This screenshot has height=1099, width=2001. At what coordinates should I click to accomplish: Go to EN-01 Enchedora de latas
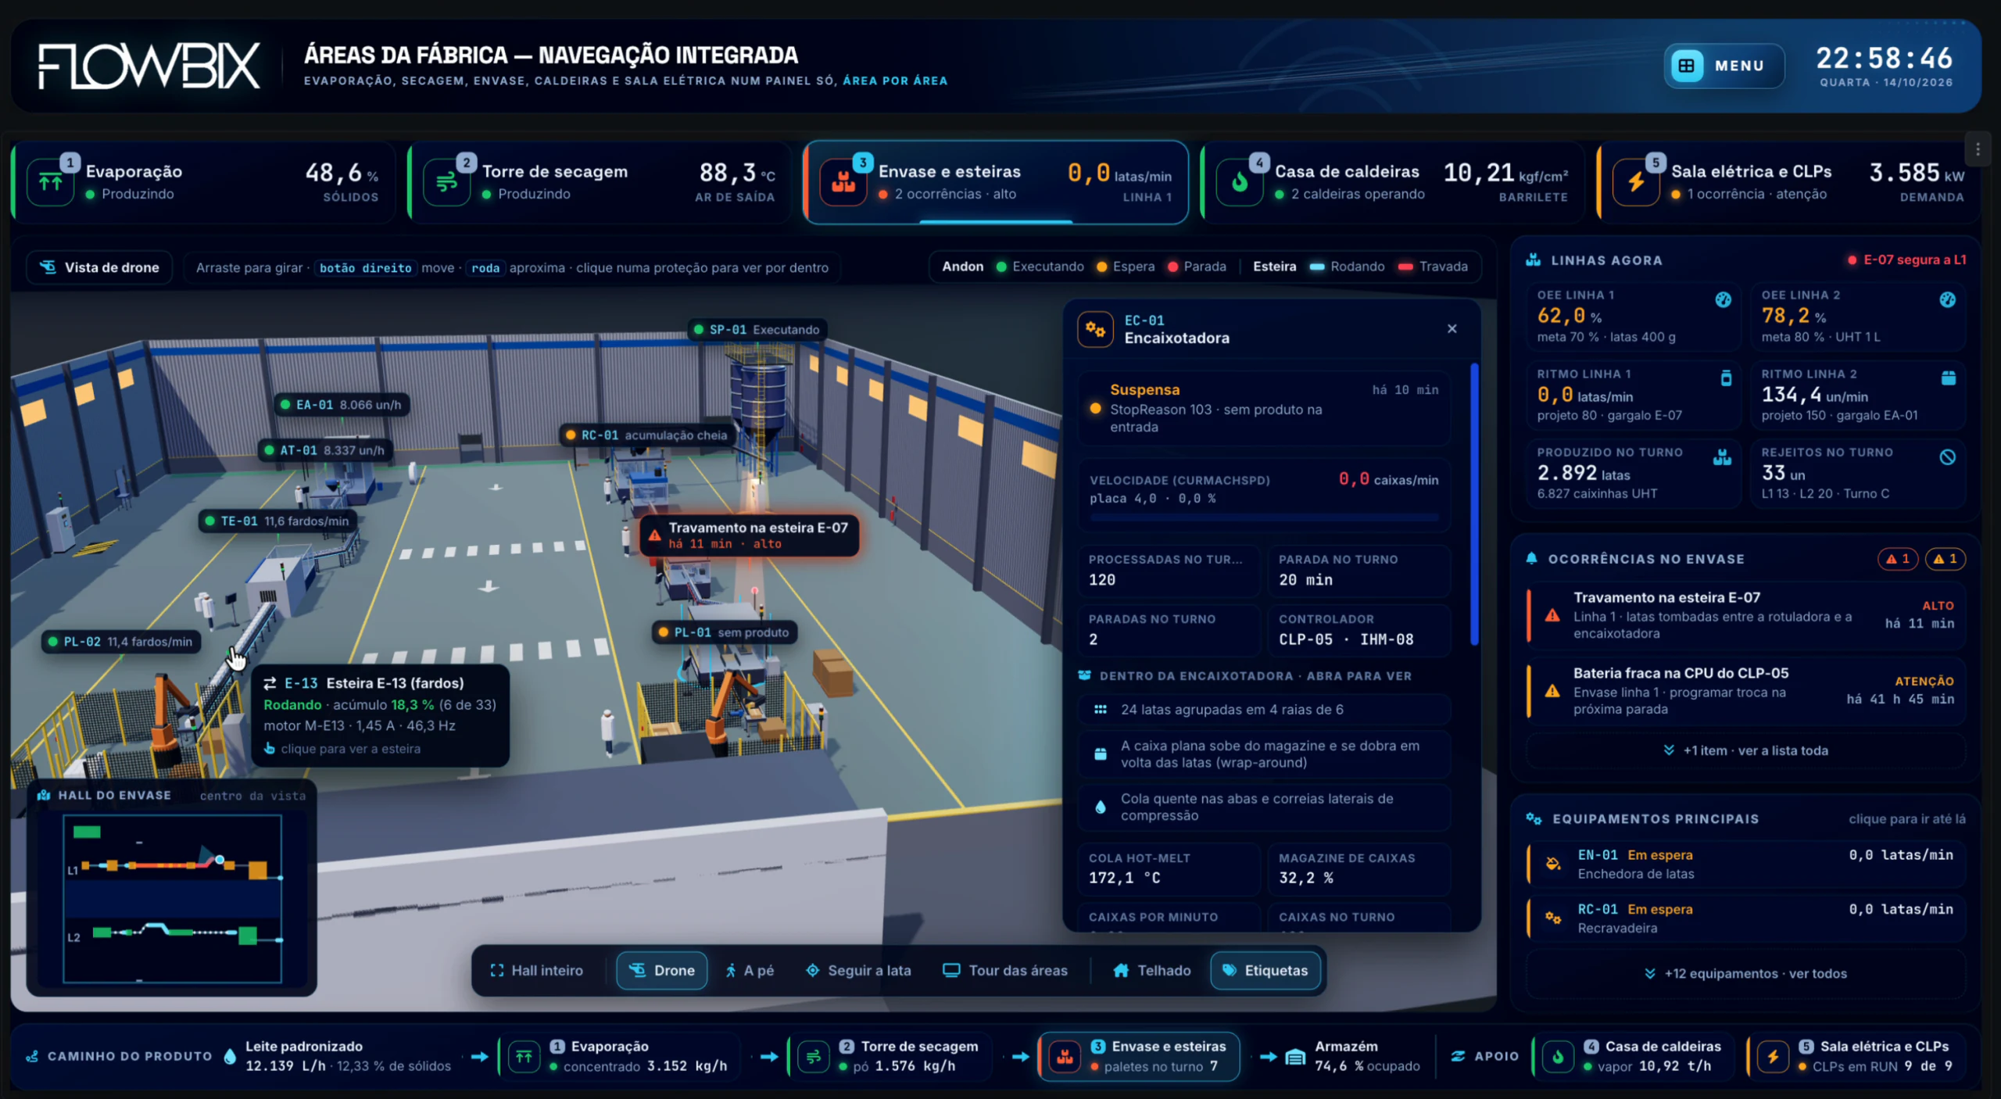click(x=1745, y=864)
